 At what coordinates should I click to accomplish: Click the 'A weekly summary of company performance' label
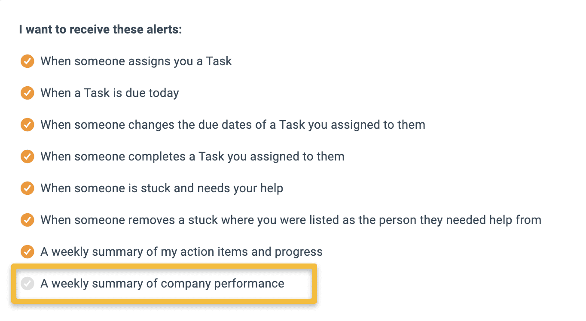(162, 284)
